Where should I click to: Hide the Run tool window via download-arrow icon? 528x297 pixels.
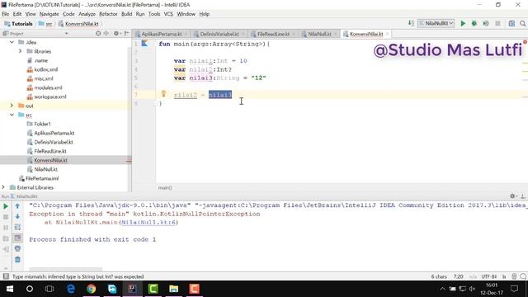(x=523, y=196)
